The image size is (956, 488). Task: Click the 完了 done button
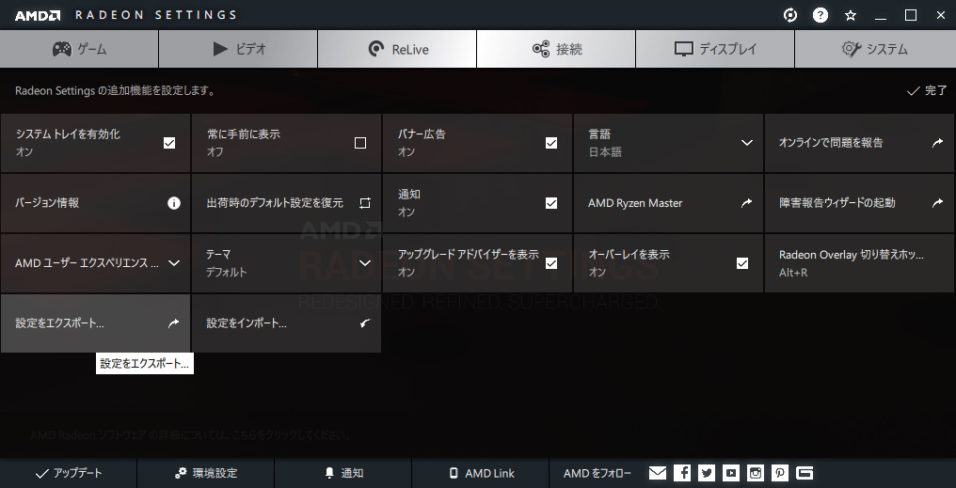pyautogui.click(x=927, y=91)
